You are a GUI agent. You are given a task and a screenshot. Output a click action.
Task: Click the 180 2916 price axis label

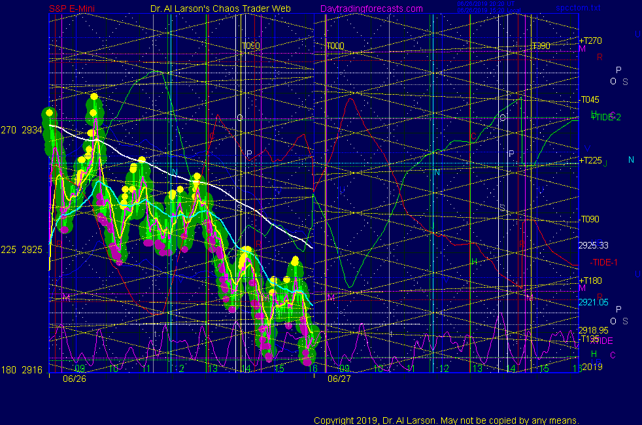[x=22, y=369]
